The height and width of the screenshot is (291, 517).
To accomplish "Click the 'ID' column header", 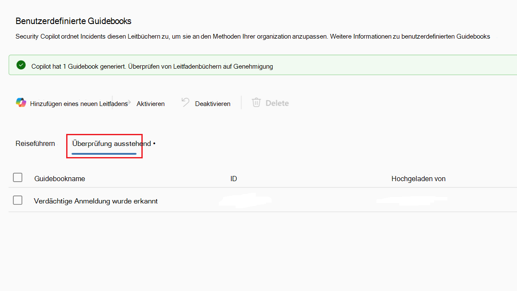I will point(233,178).
